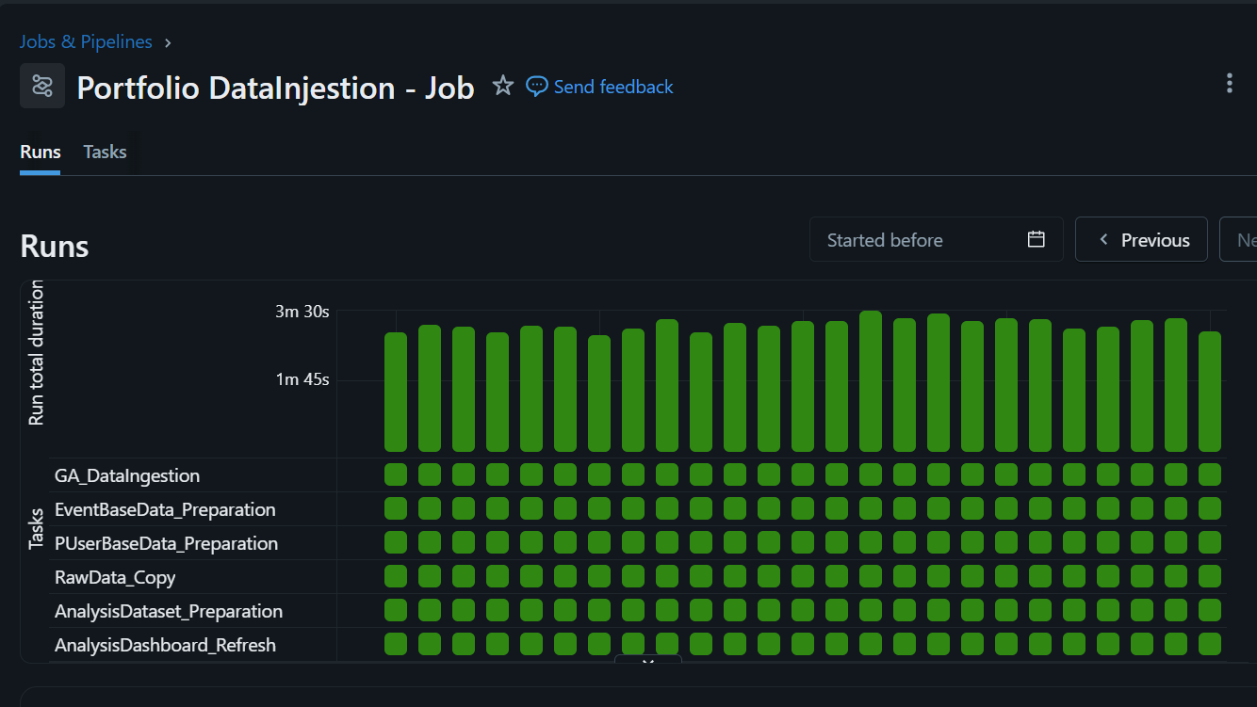Star the Portfolio DataInjestion job as favorite
The width and height of the screenshot is (1257, 707).
pyautogui.click(x=503, y=87)
